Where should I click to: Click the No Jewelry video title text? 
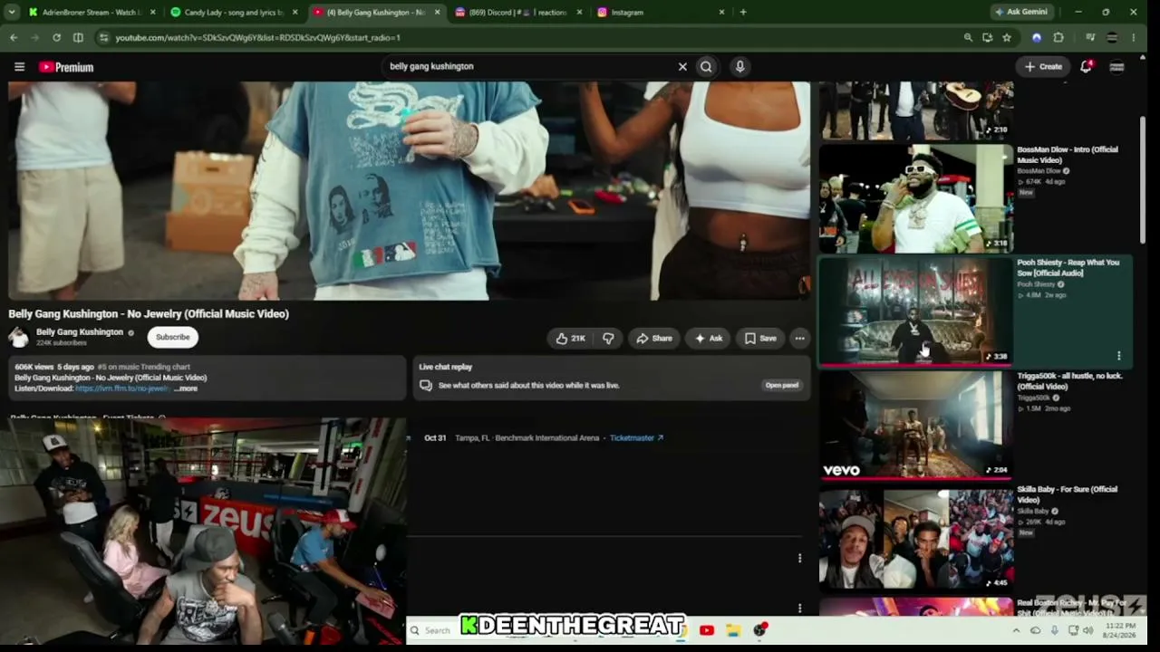tap(149, 313)
